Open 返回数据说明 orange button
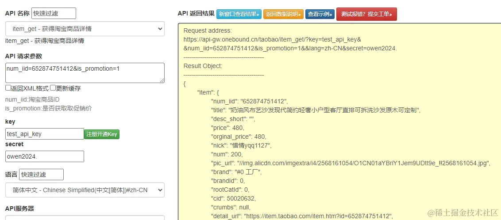The image size is (501, 220). click(283, 14)
